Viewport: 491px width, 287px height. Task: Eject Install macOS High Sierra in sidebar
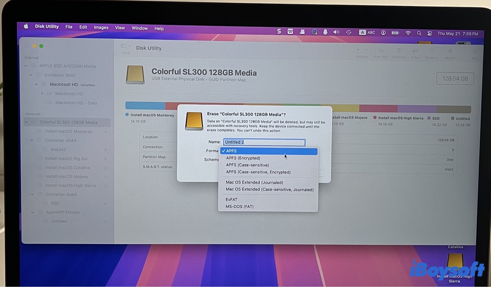click(x=106, y=186)
